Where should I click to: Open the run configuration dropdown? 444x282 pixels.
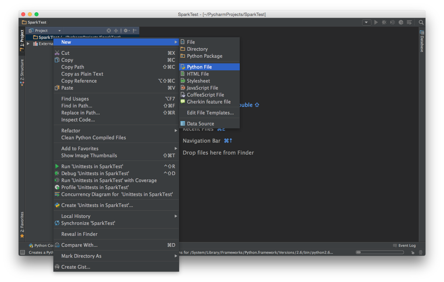(367, 22)
